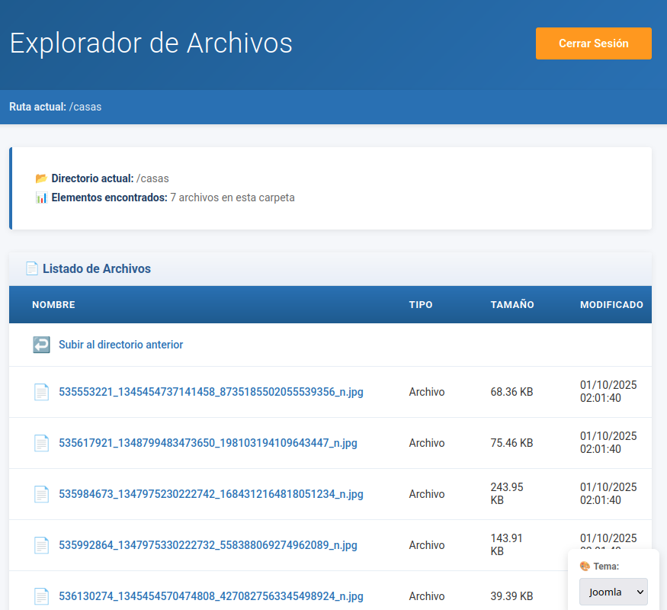
Task: Open Subir al directorio anterior link
Action: point(120,345)
